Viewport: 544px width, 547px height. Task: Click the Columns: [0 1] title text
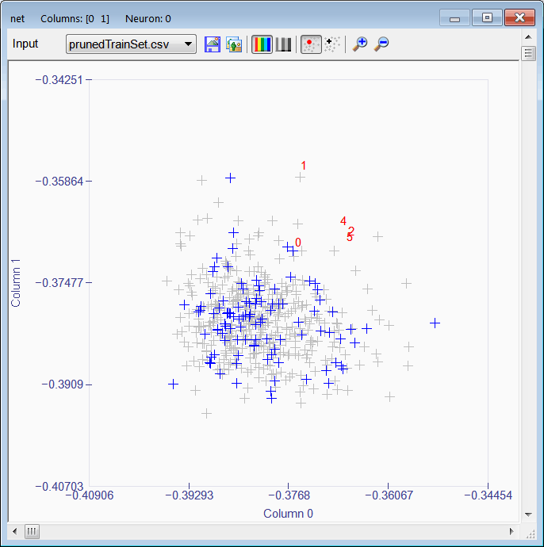coord(75,19)
